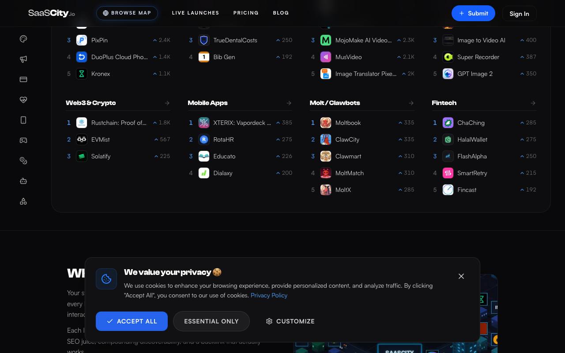Expand the Fintech category arrow
565x353 pixels.
(x=533, y=103)
